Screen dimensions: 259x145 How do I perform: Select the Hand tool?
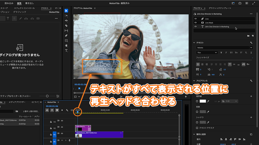(x=66, y=46)
